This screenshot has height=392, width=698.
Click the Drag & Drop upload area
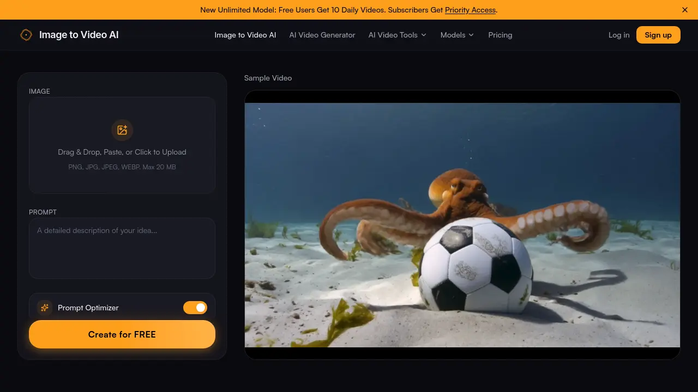[x=122, y=145]
